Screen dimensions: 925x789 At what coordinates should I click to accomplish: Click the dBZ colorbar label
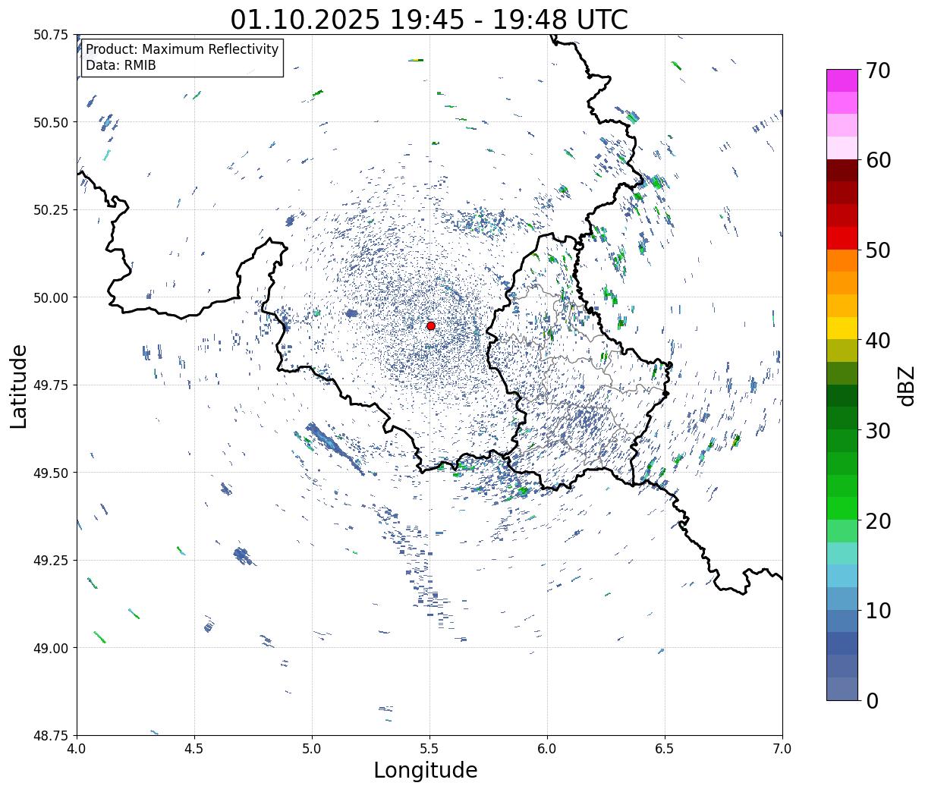pos(906,385)
